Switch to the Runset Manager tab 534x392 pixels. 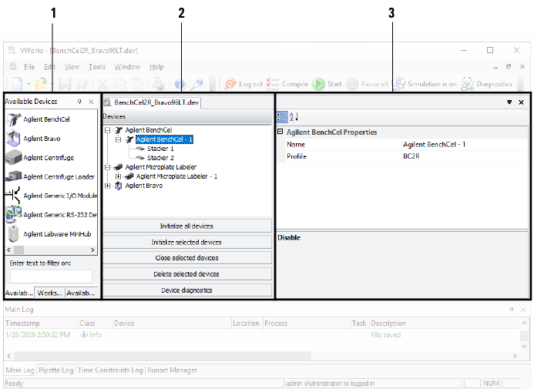(172, 370)
